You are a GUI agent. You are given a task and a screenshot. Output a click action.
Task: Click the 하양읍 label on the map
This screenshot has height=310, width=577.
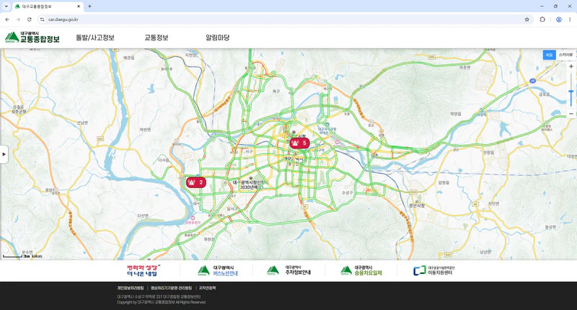pyautogui.click(x=456, y=114)
